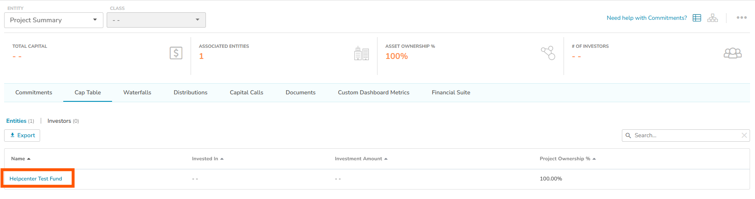The width and height of the screenshot is (755, 199).
Task: Open the Helpcenter Test Fund link
Action: pos(36,179)
